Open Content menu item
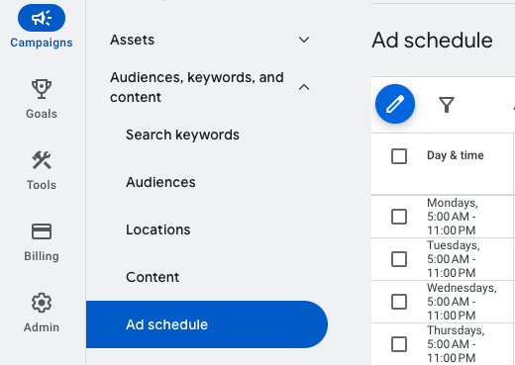 pyautogui.click(x=153, y=277)
